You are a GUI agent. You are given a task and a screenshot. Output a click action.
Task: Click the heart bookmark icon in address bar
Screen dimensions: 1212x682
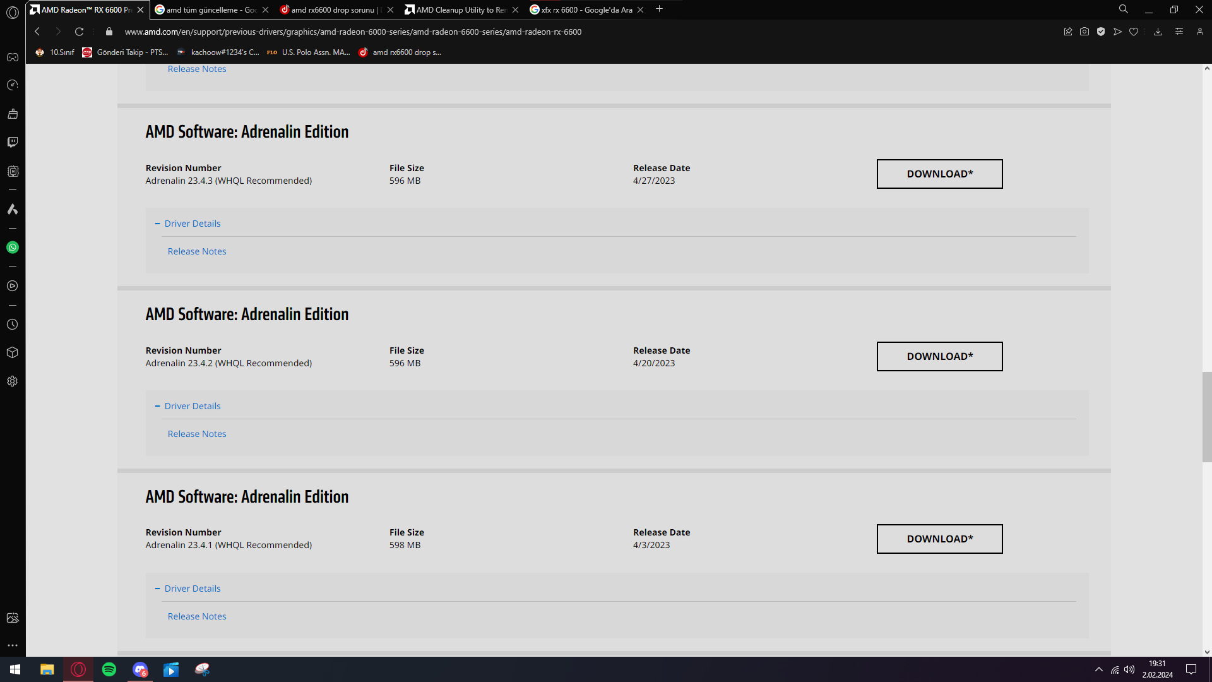coord(1134,32)
